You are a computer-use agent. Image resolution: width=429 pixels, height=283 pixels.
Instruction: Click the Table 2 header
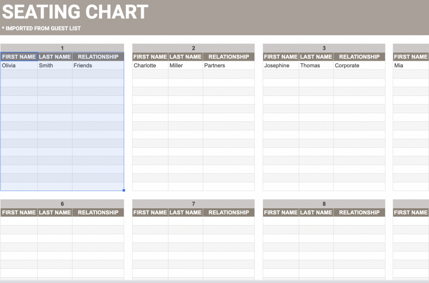tap(193, 48)
